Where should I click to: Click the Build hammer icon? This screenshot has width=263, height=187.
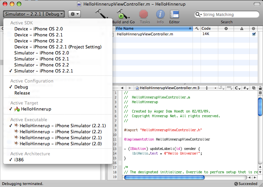pos(101,14)
